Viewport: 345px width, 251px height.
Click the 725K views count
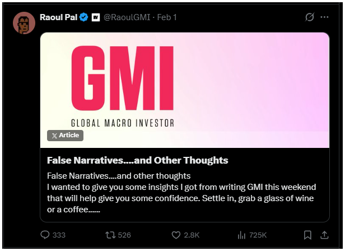258,235
